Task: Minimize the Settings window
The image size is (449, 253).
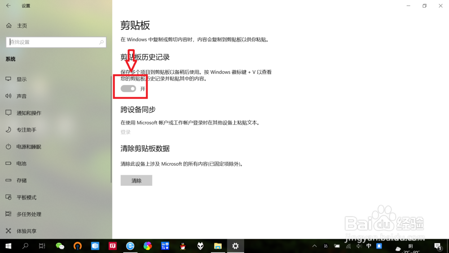Action: pos(408,6)
